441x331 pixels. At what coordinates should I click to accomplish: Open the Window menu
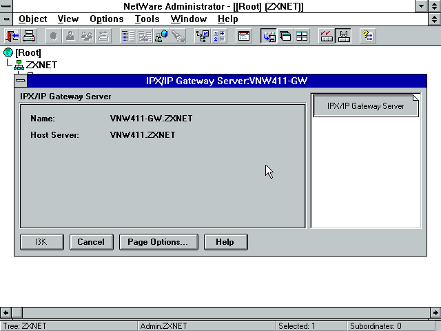tap(188, 19)
